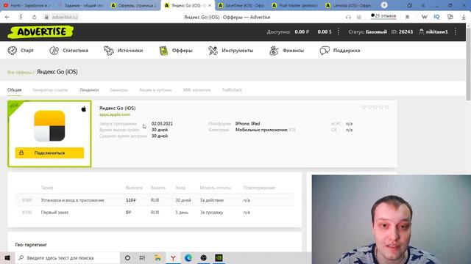Open balance options three-dot menu
The height and width of the screenshot is (264, 471).
pyautogui.click(x=339, y=32)
